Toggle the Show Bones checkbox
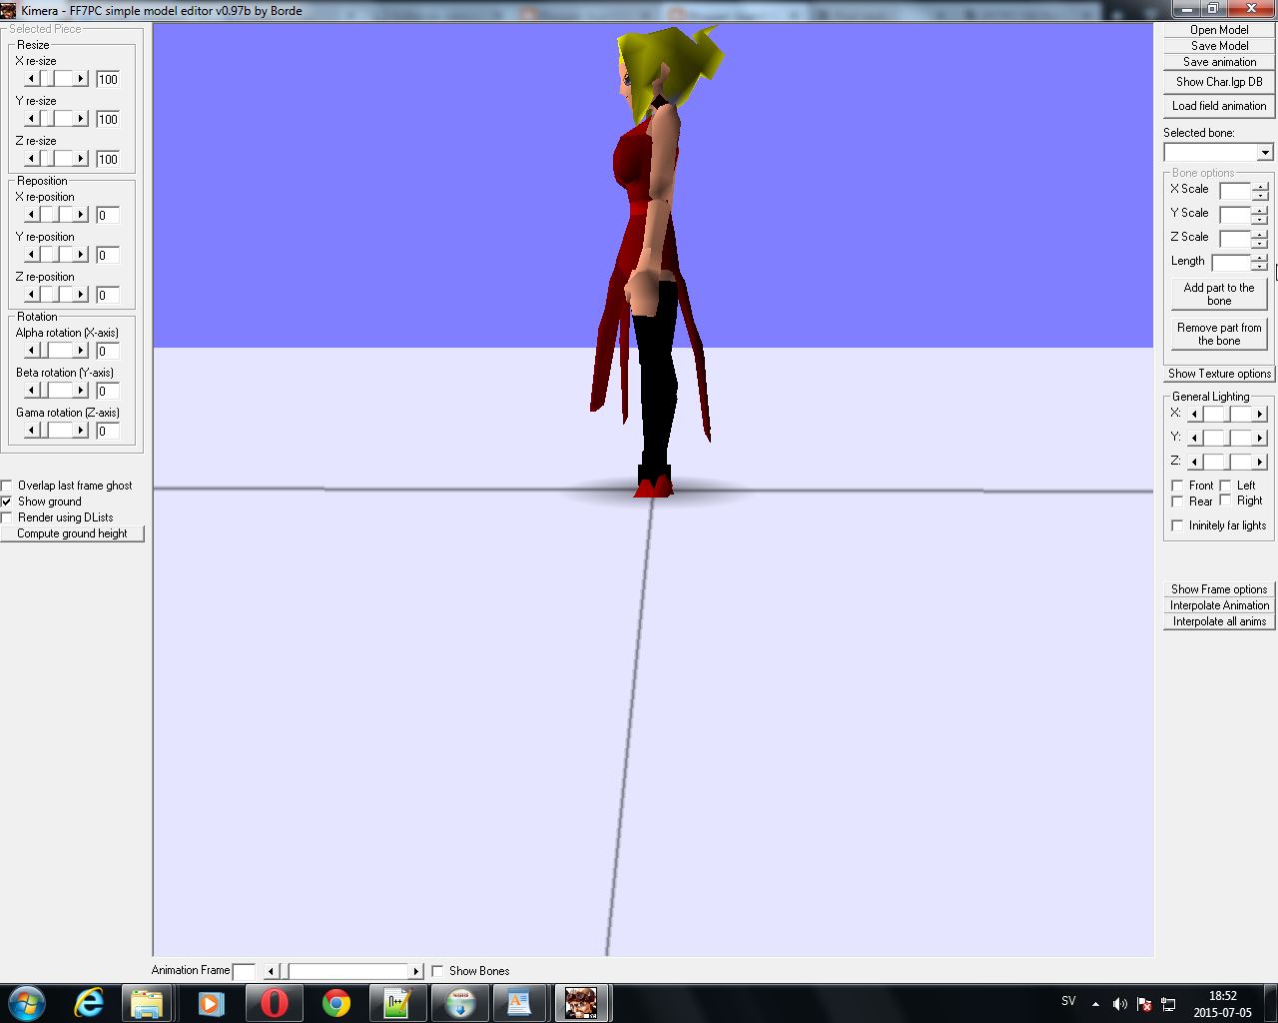Screen dimensions: 1278x1023 [437, 971]
